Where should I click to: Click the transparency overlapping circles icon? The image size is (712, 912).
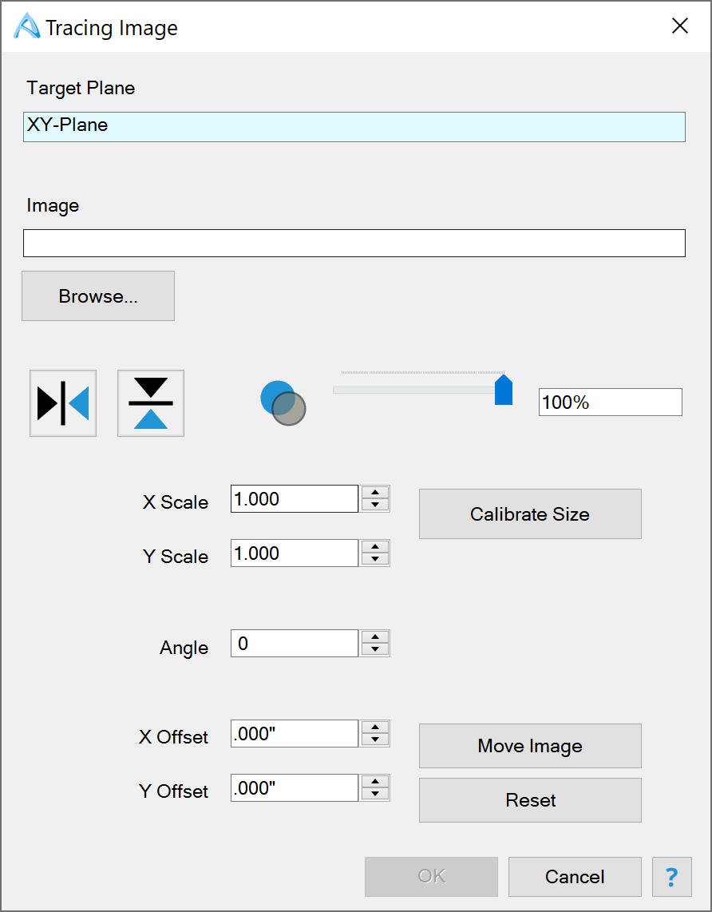[x=283, y=403]
